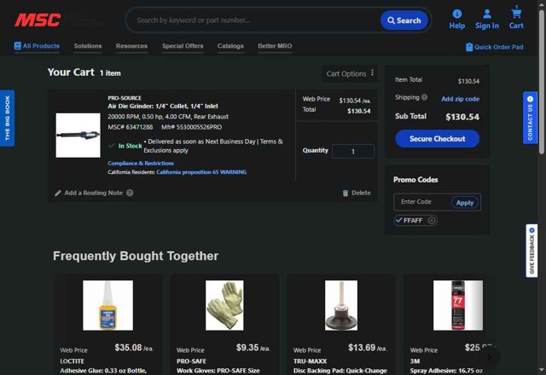Click the Add zip code link

coord(460,99)
